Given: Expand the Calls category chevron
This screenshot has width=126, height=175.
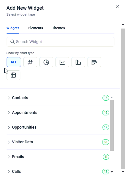Looking at the screenshot, I should click(9, 172).
